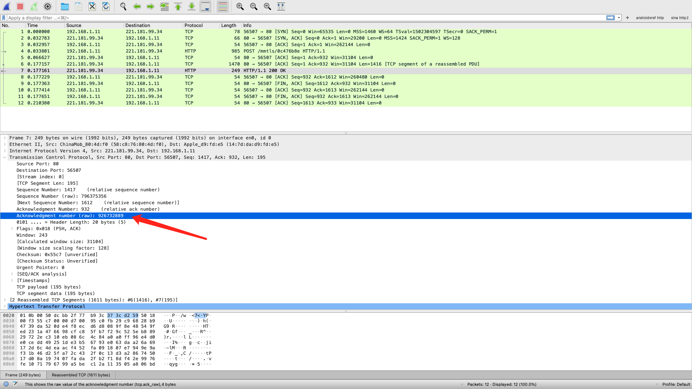Image resolution: width=692 pixels, height=389 pixels.
Task: Expand the Internet Protocol Version 4 node
Action: tap(5, 151)
